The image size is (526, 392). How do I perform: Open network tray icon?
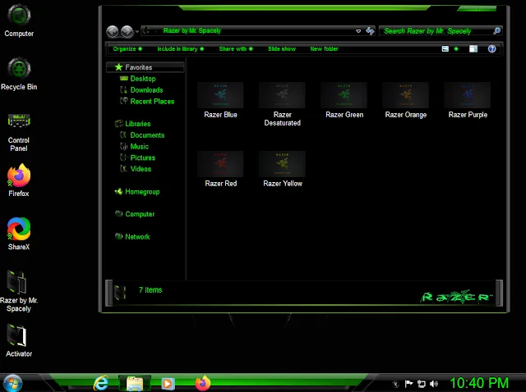[422, 384]
